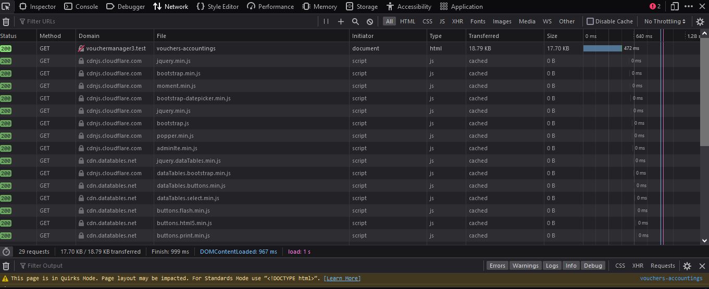Open the request blocking icon
Viewport: 709px width, 289px height.
pyautogui.click(x=370, y=21)
